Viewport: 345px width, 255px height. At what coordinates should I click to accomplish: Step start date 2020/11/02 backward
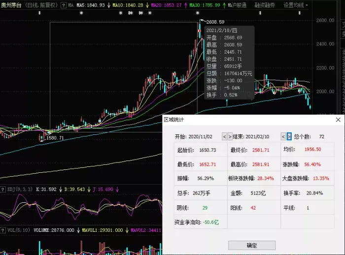coord(224,137)
